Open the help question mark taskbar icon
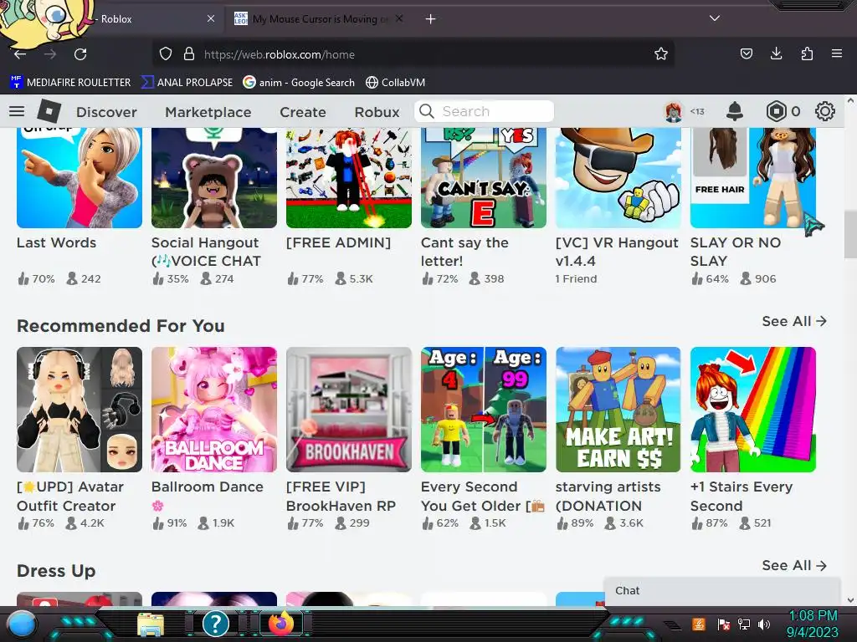This screenshot has width=857, height=642. 215,623
